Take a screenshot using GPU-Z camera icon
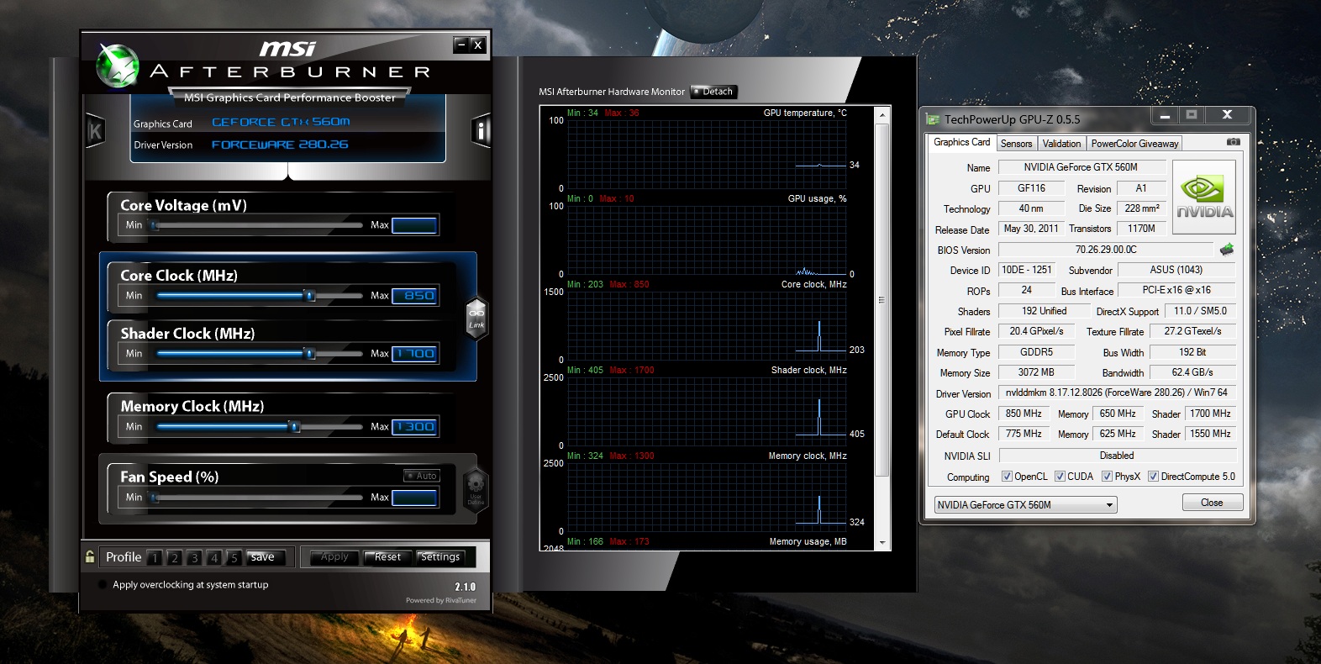Image resolution: width=1321 pixels, height=664 pixels. point(1234,142)
